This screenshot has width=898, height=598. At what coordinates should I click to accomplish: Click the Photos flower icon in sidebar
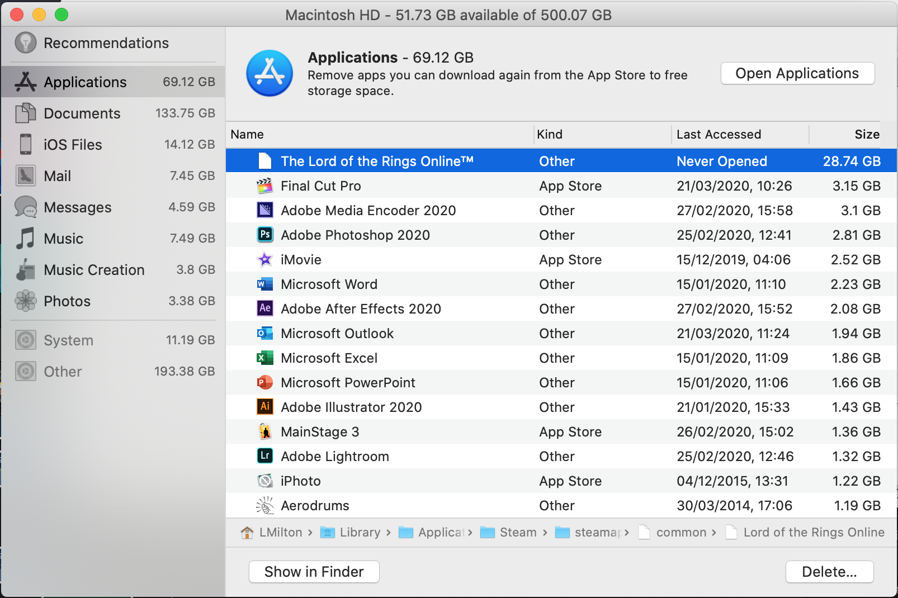pyautogui.click(x=26, y=301)
